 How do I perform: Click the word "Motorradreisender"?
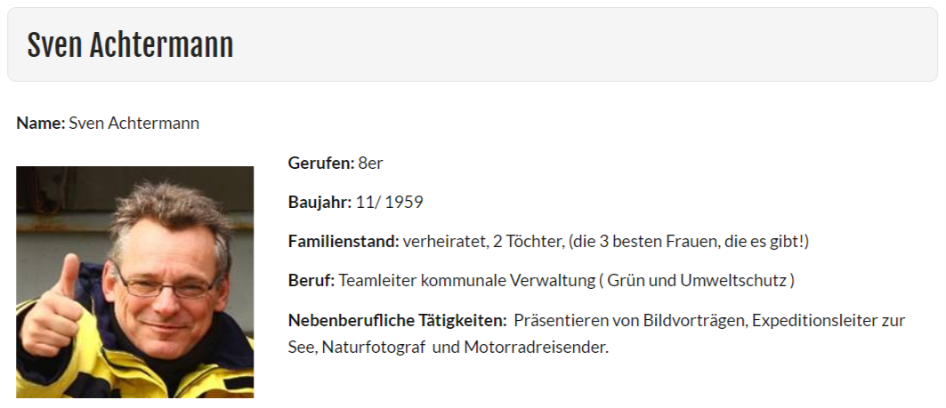pos(535,348)
